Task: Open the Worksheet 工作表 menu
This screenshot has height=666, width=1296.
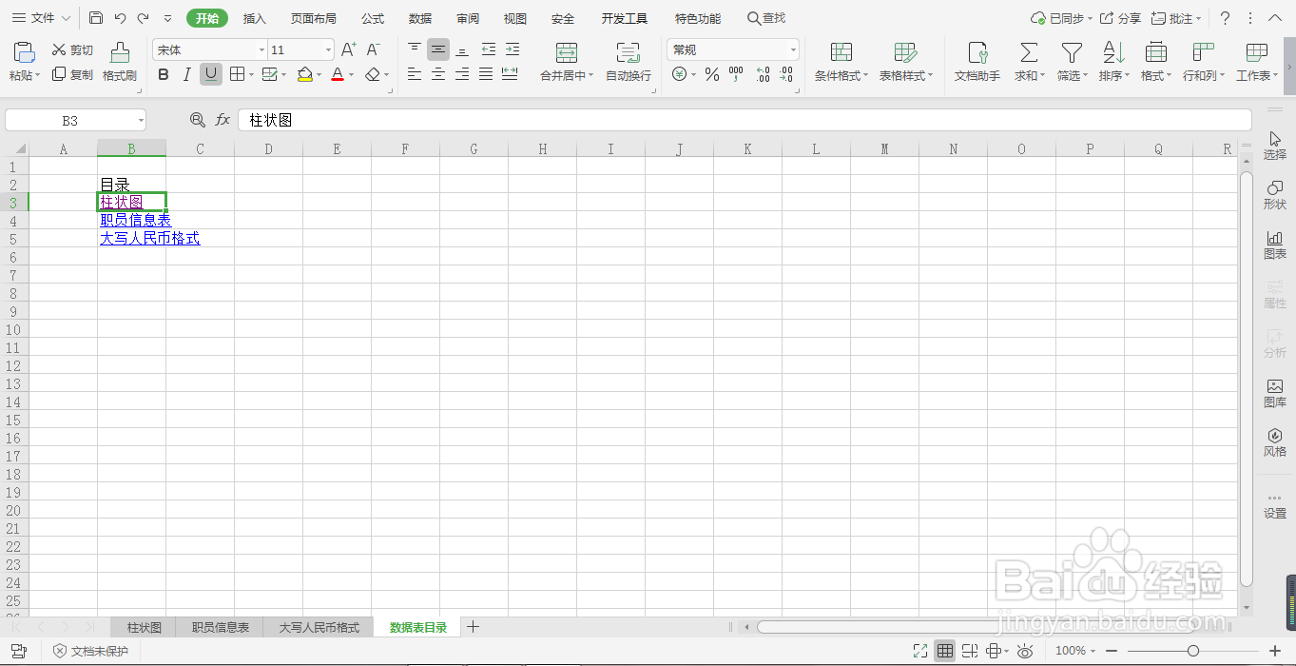Action: (x=1257, y=62)
